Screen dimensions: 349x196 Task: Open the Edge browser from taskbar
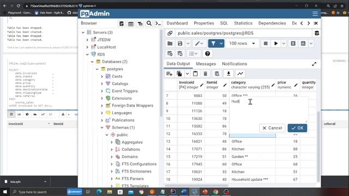99,192
